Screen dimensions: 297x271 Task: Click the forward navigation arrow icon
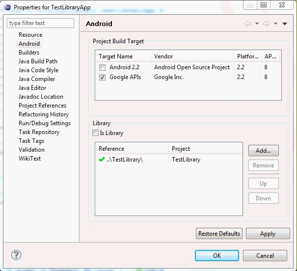click(267, 24)
